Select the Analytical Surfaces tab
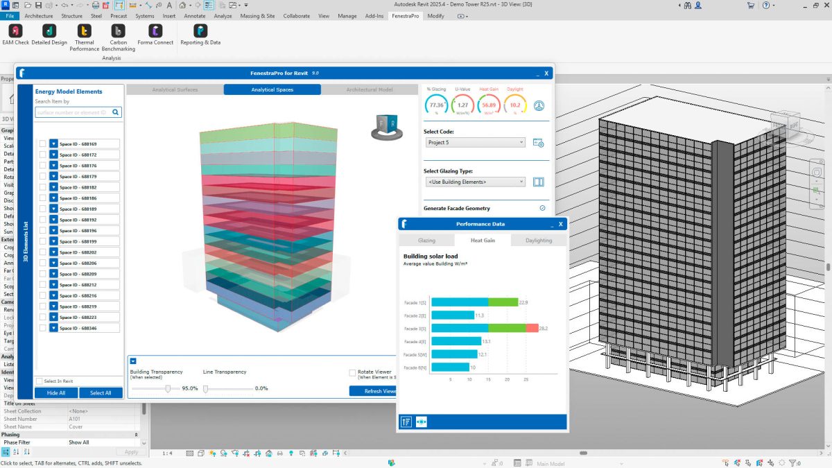Screen dimensions: 832x468 [x=174, y=89]
